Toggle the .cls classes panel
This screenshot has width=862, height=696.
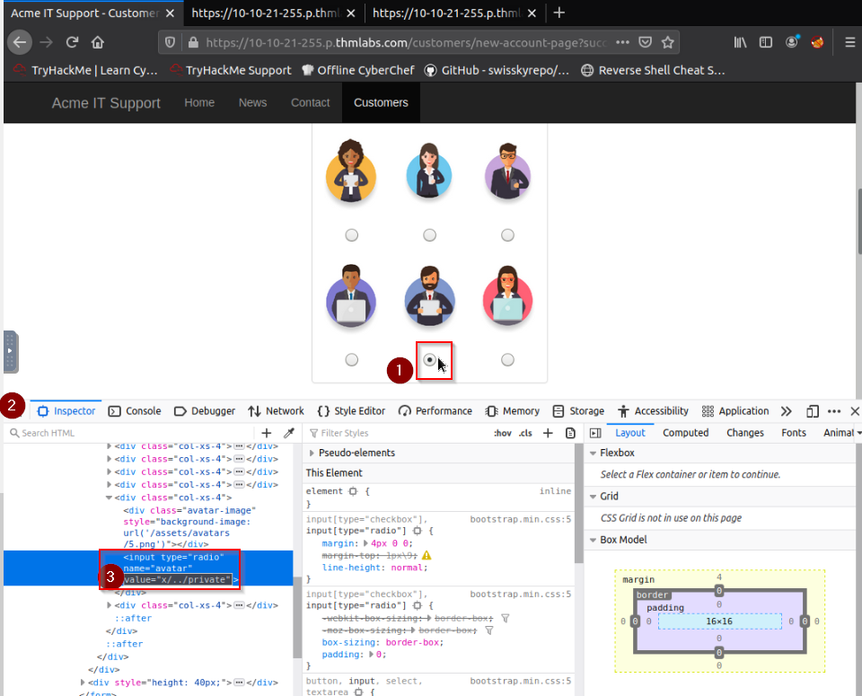[x=525, y=433]
